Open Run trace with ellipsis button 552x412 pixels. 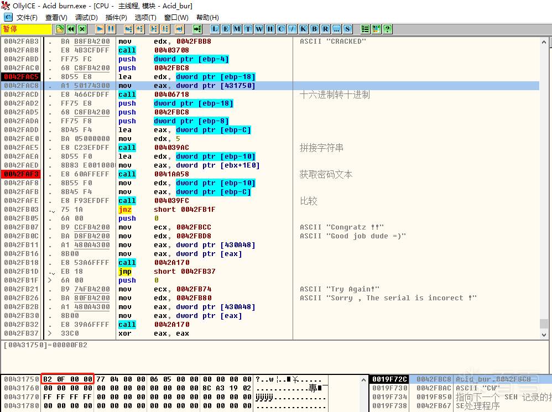coord(336,29)
